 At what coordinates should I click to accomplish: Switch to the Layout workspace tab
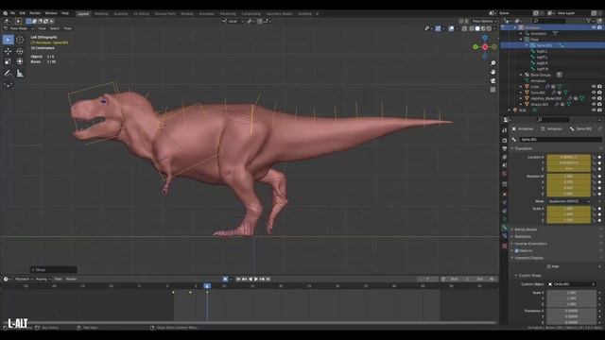(x=83, y=13)
